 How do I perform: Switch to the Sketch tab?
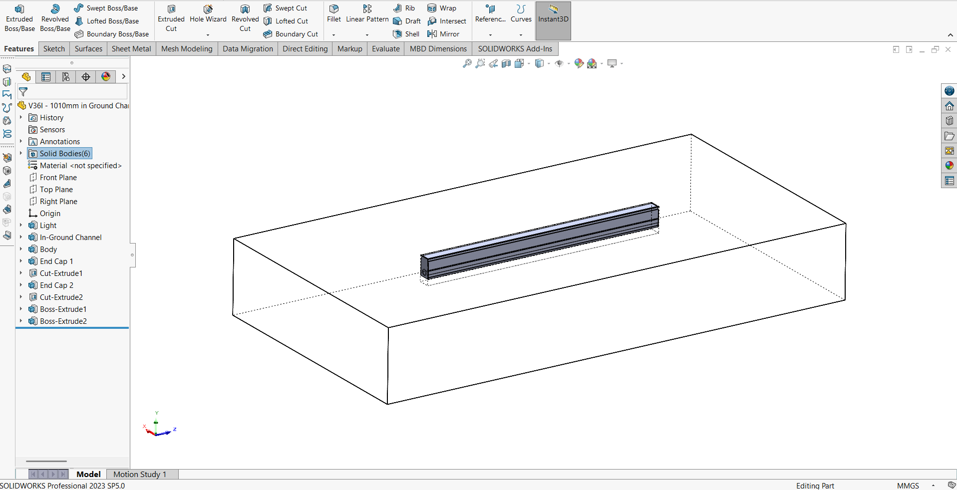pyautogui.click(x=54, y=48)
